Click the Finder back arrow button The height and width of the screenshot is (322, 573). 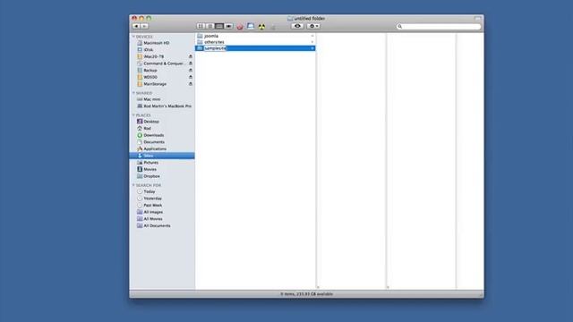[x=136, y=26]
